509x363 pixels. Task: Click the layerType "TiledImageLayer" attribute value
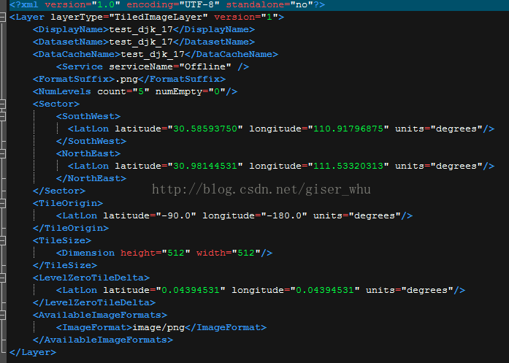(158, 18)
